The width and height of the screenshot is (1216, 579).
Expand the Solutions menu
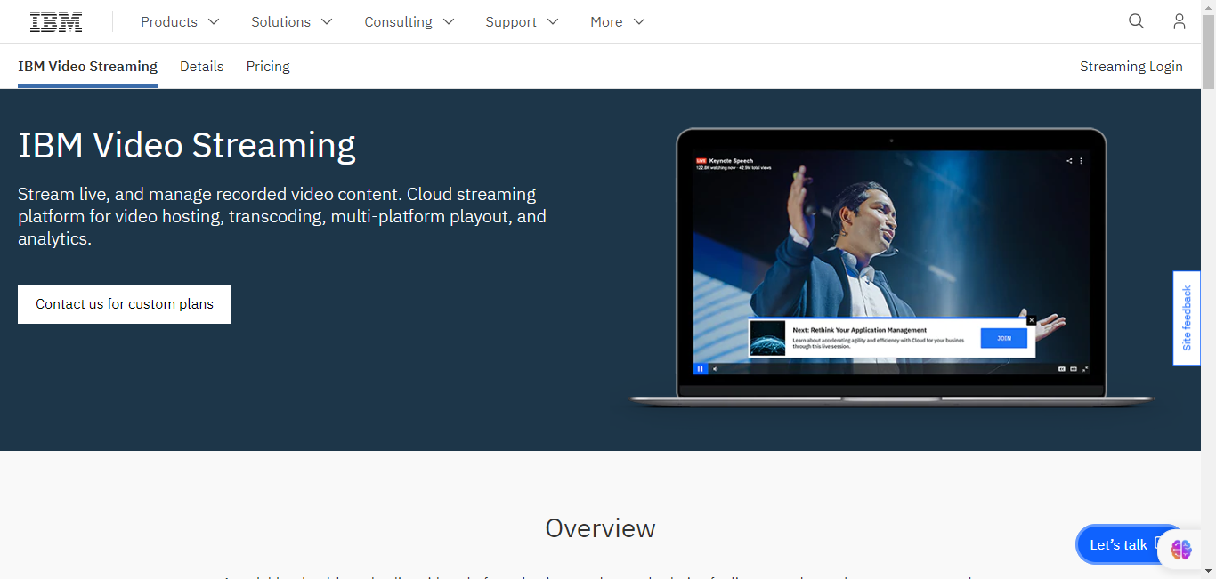coord(292,21)
